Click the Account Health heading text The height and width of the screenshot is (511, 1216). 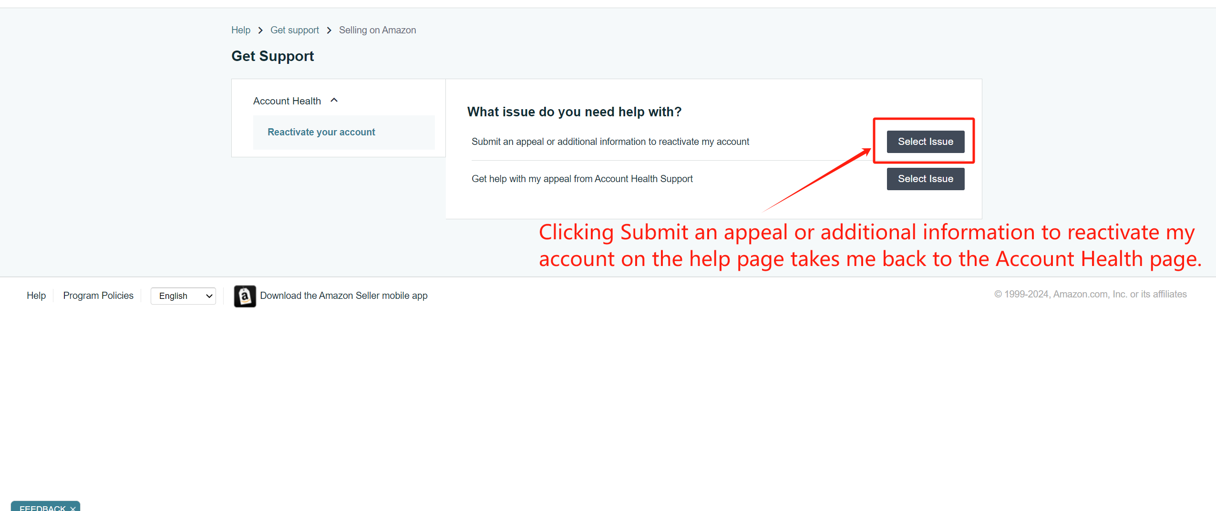click(287, 101)
